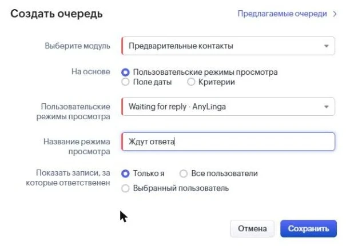Viewport: 346px width, 246px height.
Task: Select Пользовательские режимы просмотра radio option
Action: pos(125,72)
